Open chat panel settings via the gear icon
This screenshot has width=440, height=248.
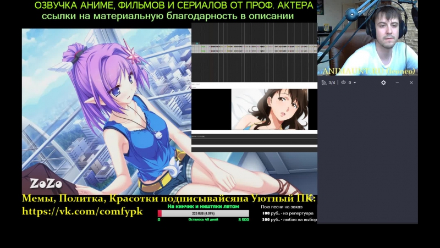383,82
